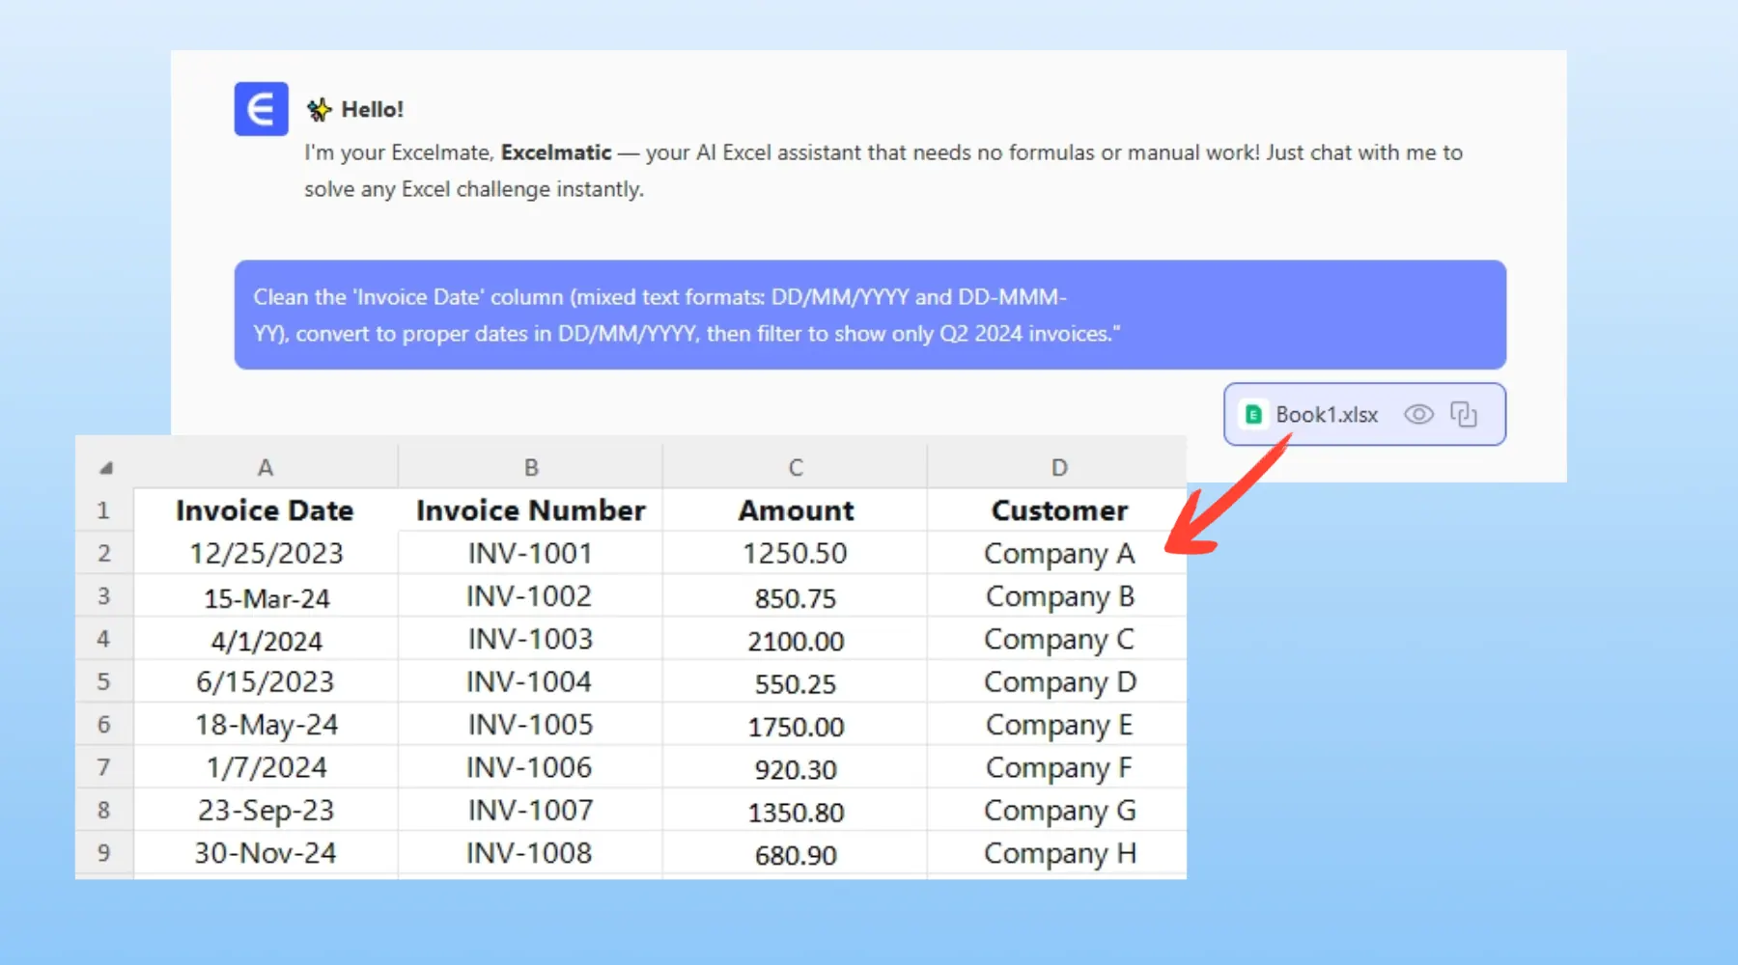Viewport: 1738px width, 965px height.
Task: Click the Invoice Date header cell
Action: pos(265,510)
